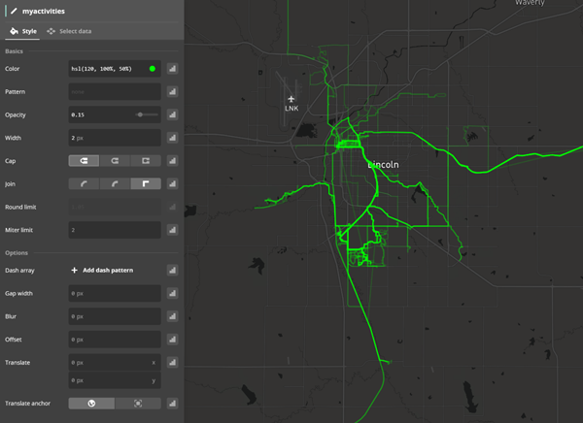
Task: Select the square line cap option
Action: [146, 161]
